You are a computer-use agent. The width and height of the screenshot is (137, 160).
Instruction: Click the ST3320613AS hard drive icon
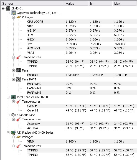13,115
